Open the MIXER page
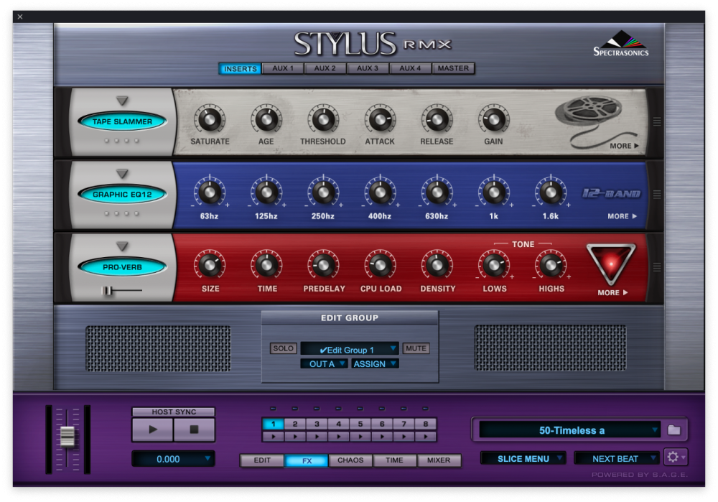Screen dimensions: 718x502 [439, 460]
